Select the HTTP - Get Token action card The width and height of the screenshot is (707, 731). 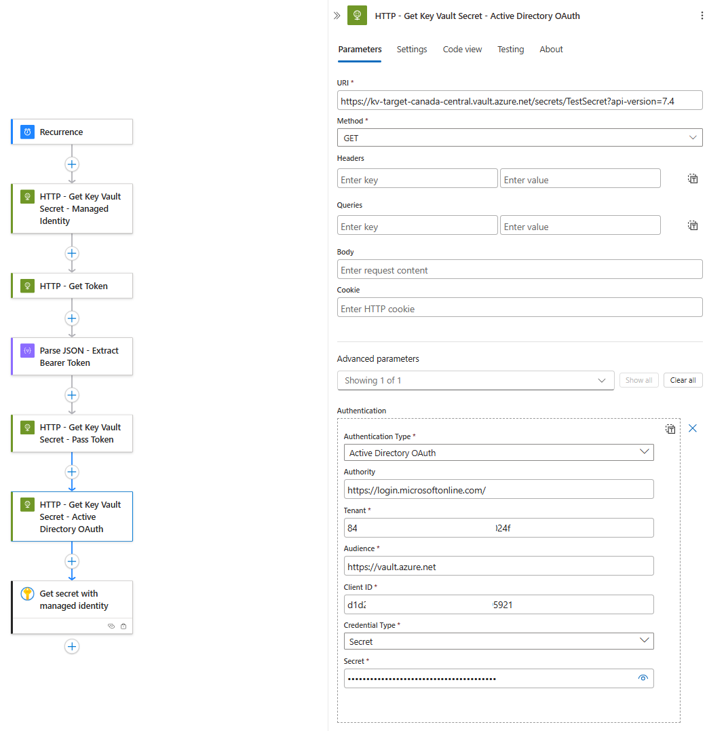pyautogui.click(x=73, y=286)
